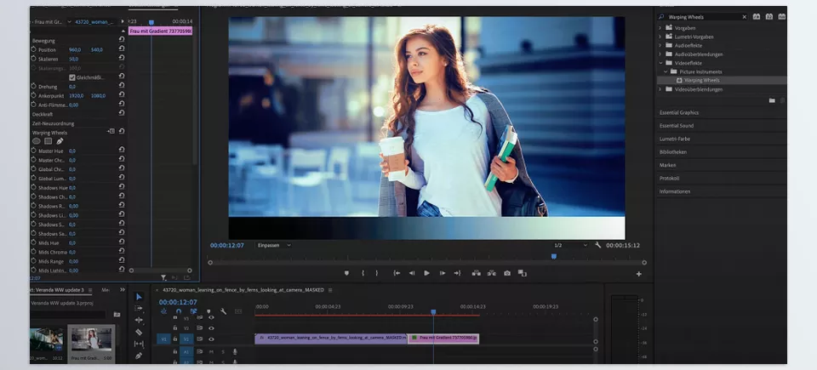Add marker in Program monitor
Viewport: 817px width, 370px height.
(x=346, y=273)
